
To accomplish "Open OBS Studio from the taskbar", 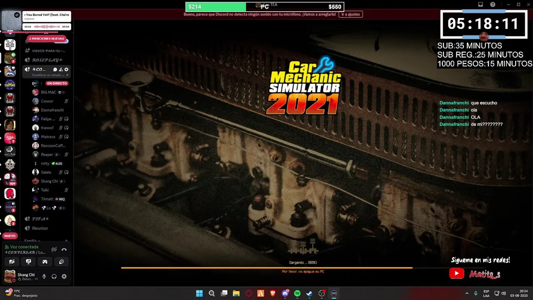I will (x=322, y=293).
